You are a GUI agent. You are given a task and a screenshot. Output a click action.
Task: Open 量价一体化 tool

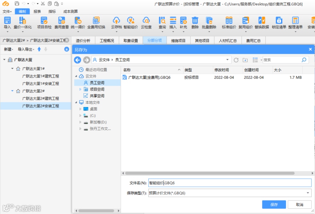(x=22, y=23)
